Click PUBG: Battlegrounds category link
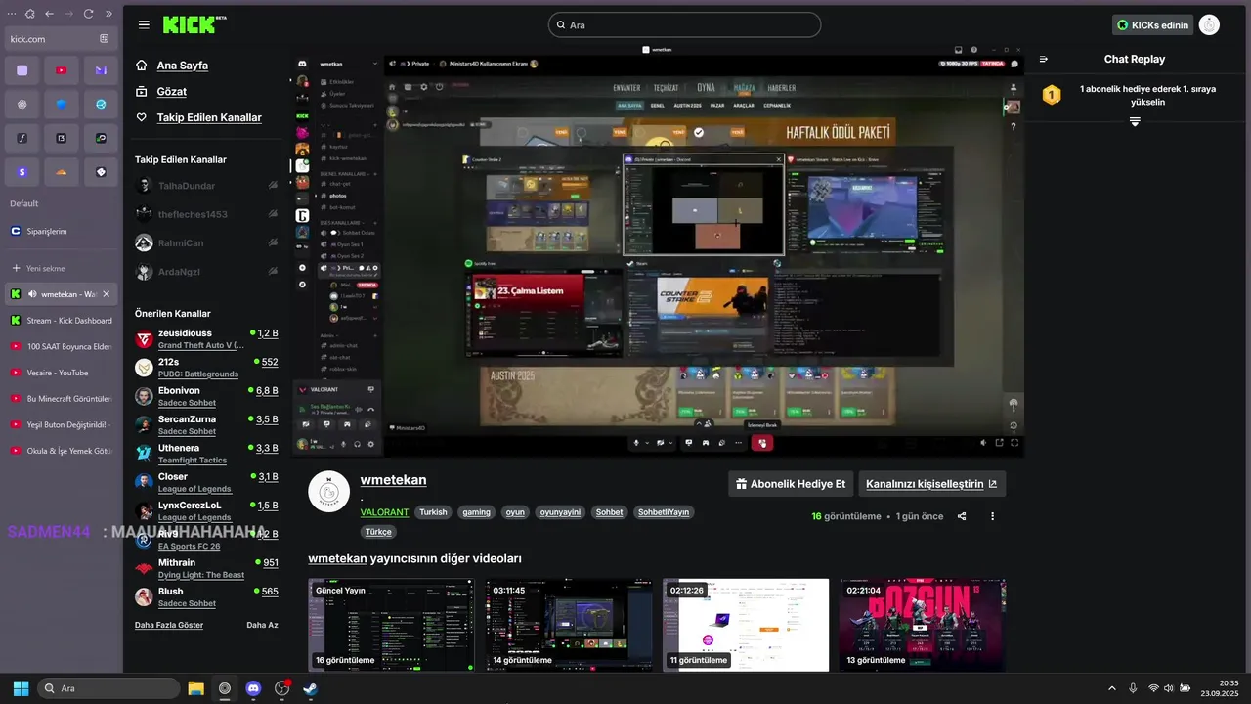Viewport: 1251px width, 704px height. tap(198, 374)
